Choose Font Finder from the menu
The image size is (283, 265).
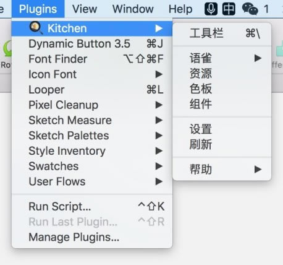tap(92, 59)
